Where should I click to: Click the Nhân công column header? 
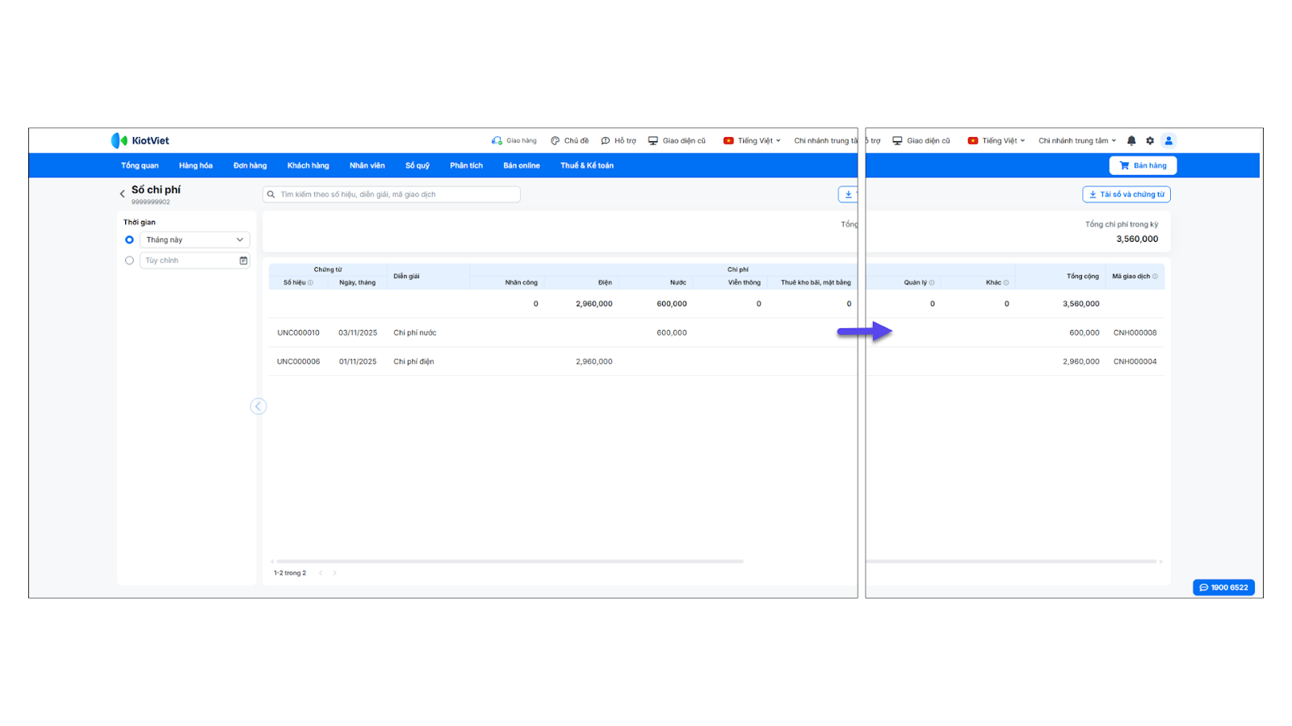522,282
